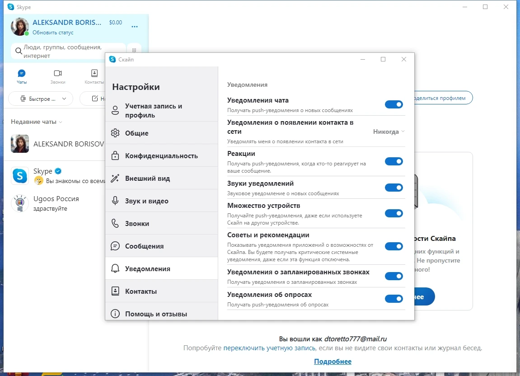Click Обновить статус under profile name
520x376 pixels.
[x=53, y=33]
